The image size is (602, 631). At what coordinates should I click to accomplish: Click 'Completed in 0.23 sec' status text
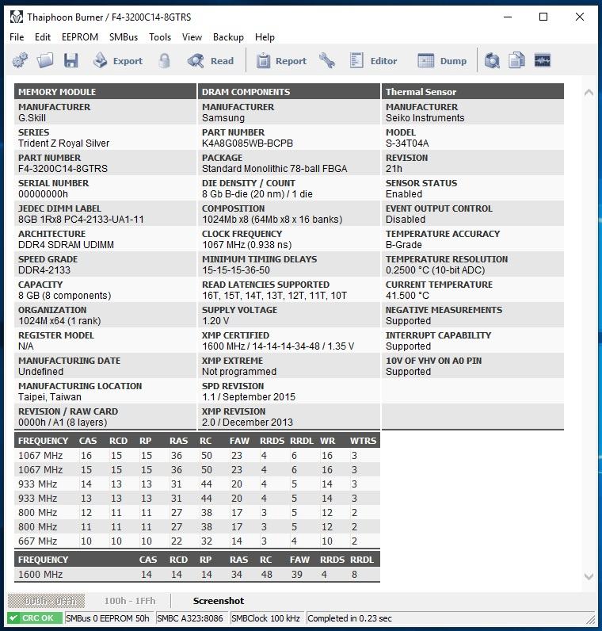tap(349, 618)
